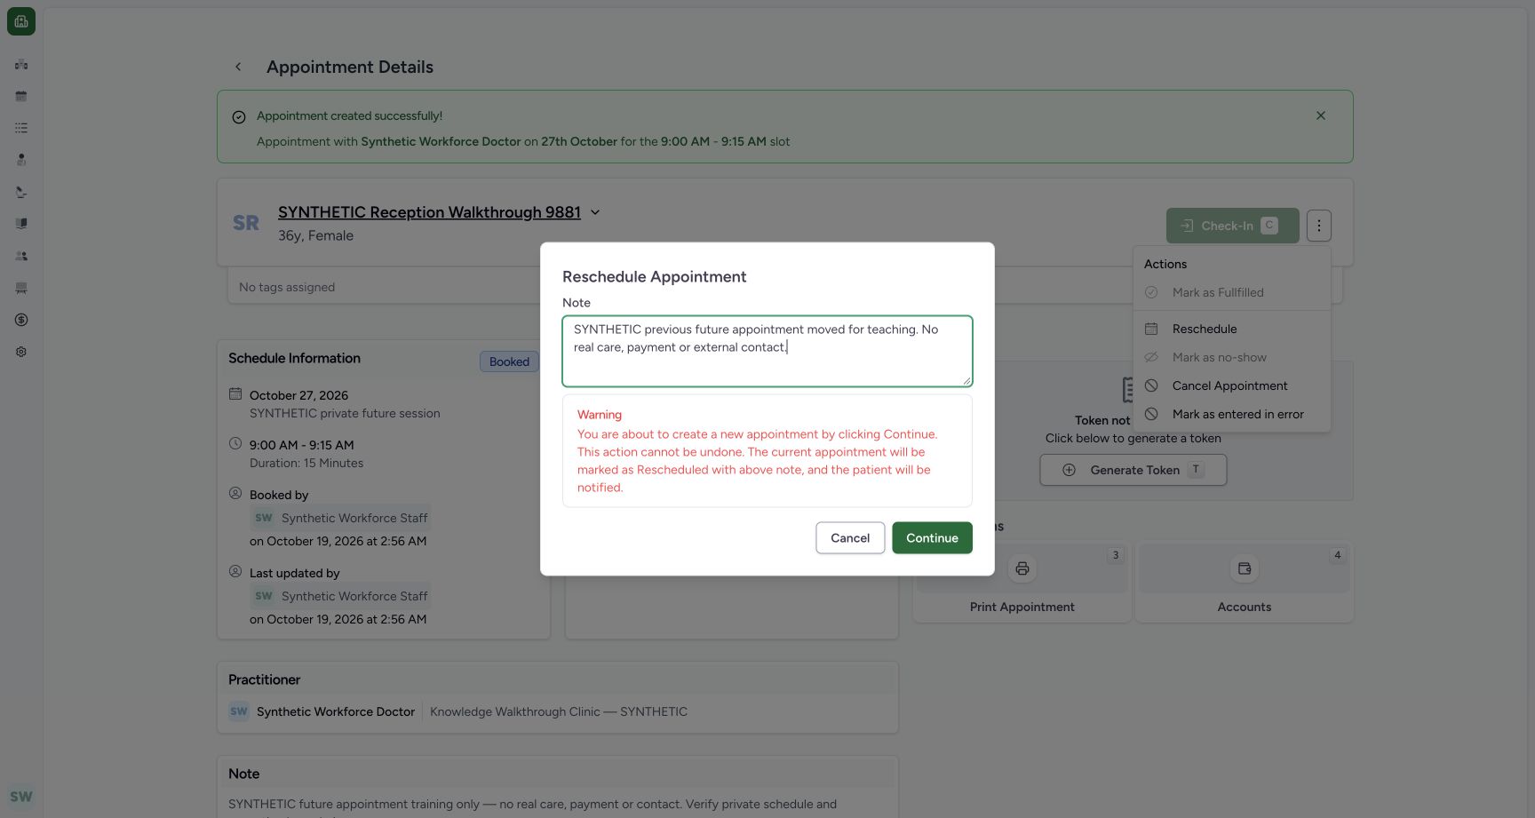The height and width of the screenshot is (818, 1535).
Task: Expand the patient name dropdown chevron
Action: pos(595,212)
